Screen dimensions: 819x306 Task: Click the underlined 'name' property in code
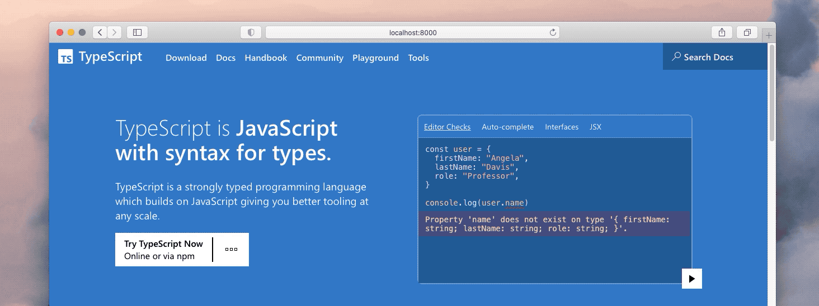pyautogui.click(x=514, y=203)
